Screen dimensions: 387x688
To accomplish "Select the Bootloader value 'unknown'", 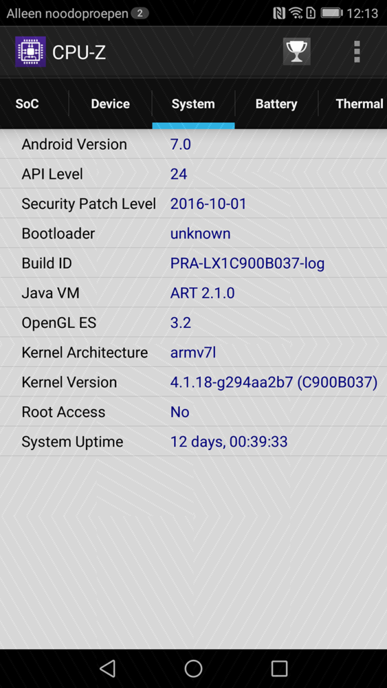I will coord(200,233).
